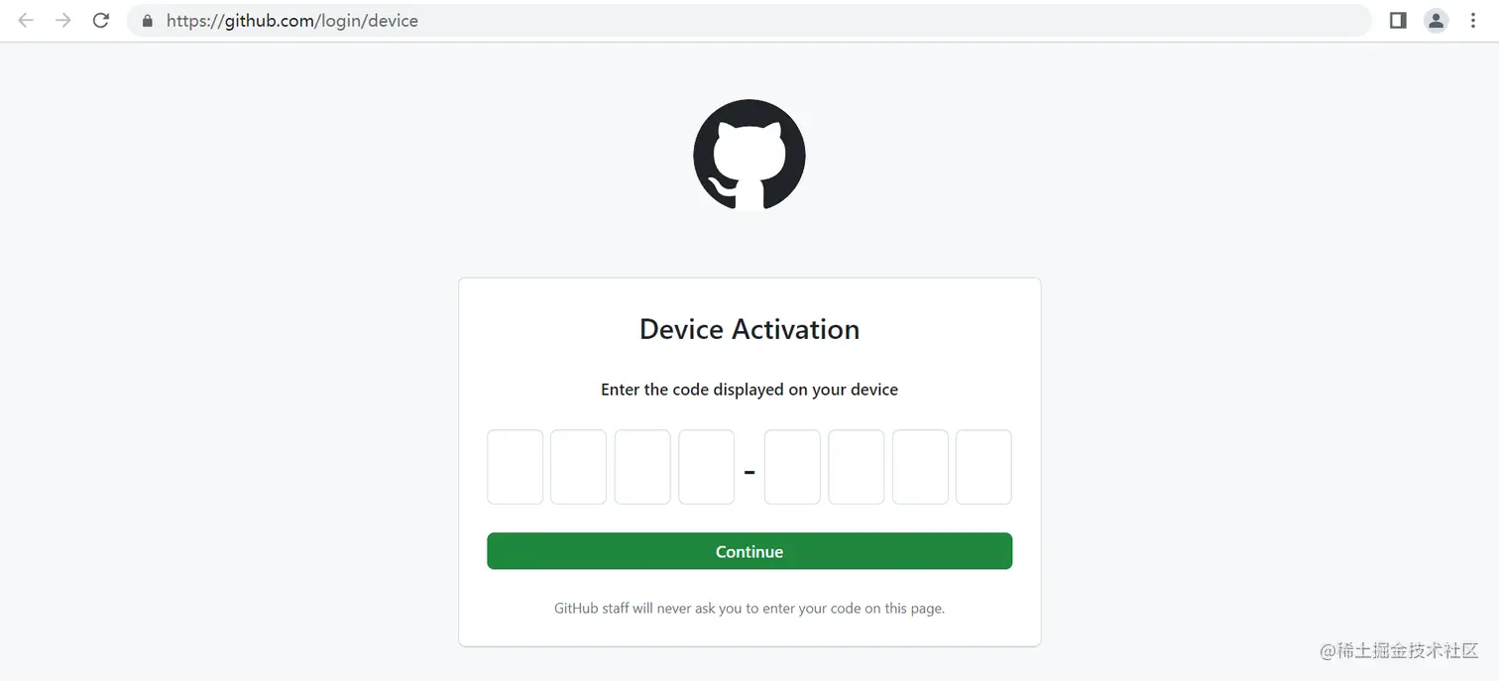Click the fifth code box after the dash
Screen dimensions: 1499x681
tap(792, 467)
